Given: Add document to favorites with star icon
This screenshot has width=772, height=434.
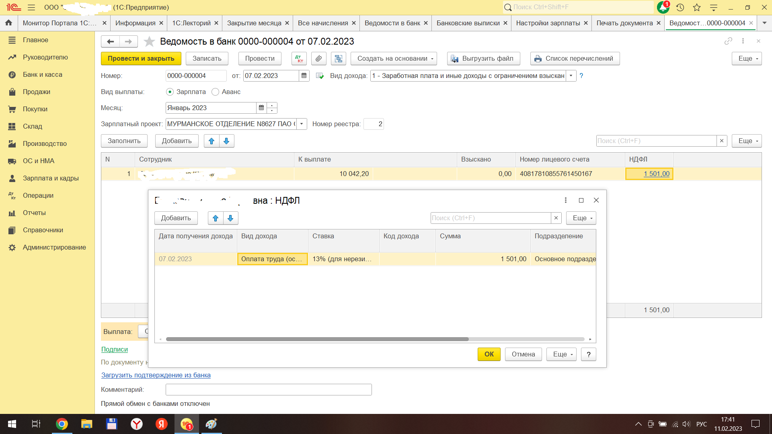Looking at the screenshot, I should pyautogui.click(x=149, y=41).
